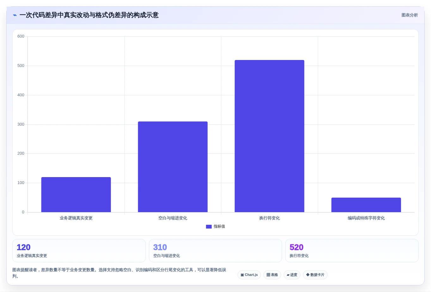431x292 pixels.
Task: Click the Chart.js tag chip
Action: [249, 275]
